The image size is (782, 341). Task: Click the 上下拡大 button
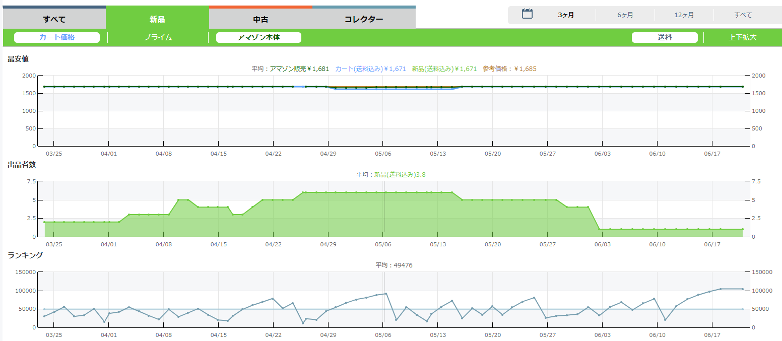pyautogui.click(x=742, y=37)
